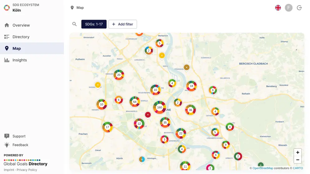Image resolution: width=310 pixels, height=174 pixels.
Task: Click the SDG Ecosystem Köln logo
Action: click(7, 8)
